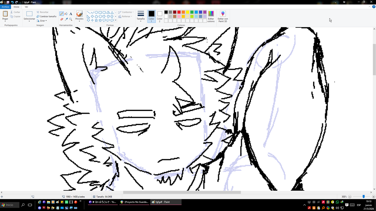Click the Pinceles brush icon
This screenshot has height=211, width=376.
pyautogui.click(x=79, y=14)
